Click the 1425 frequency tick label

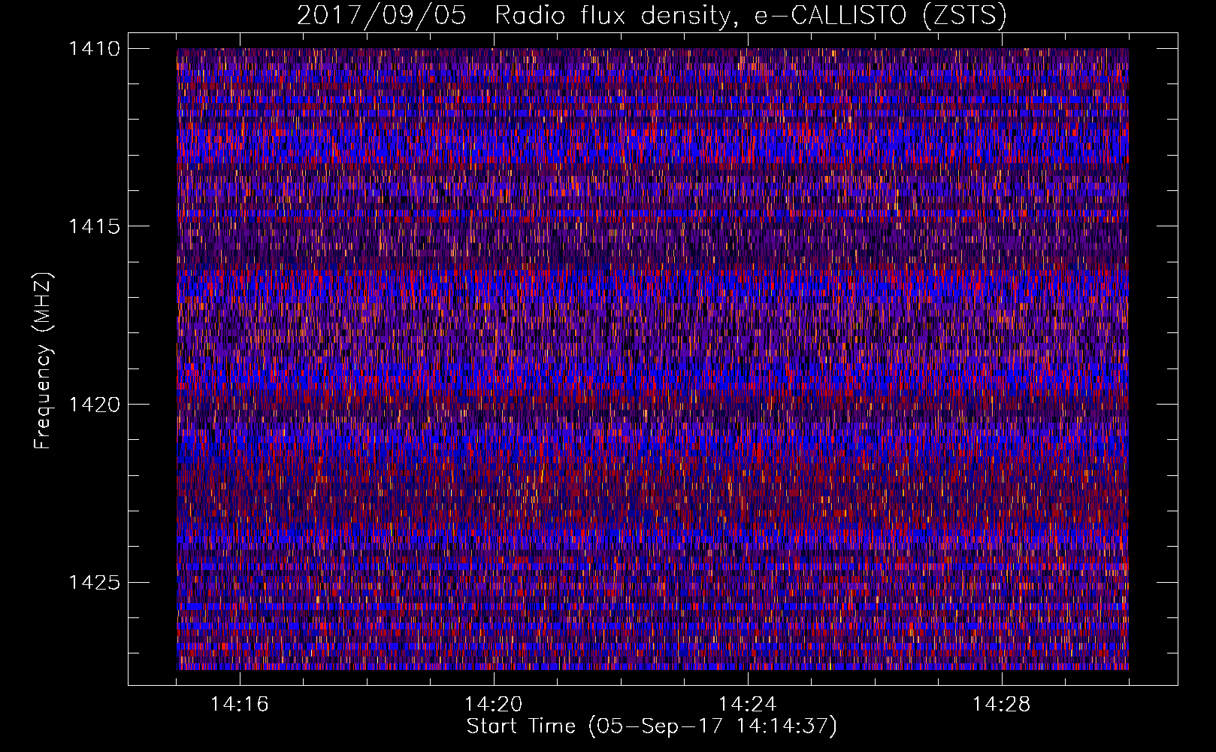coord(94,582)
